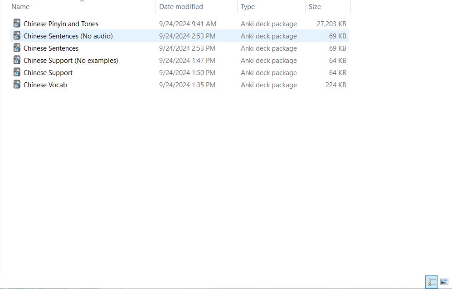Select the Chinese Pinyin and Tones file icon
Screen dimensions: 452x289
click(x=17, y=24)
